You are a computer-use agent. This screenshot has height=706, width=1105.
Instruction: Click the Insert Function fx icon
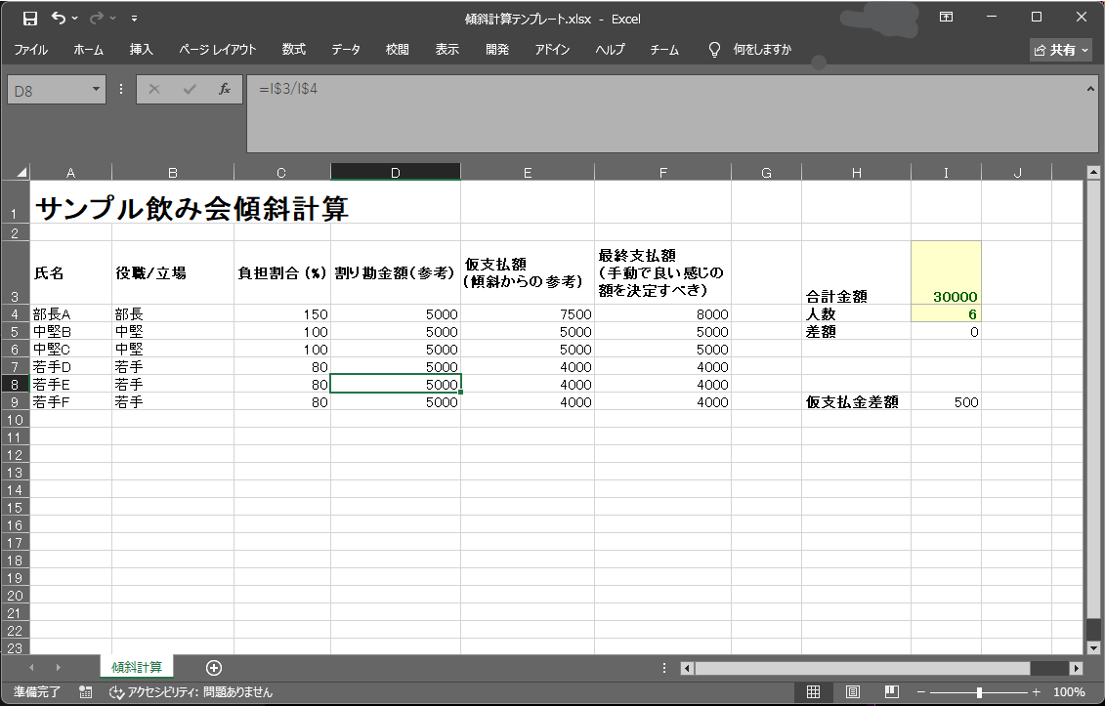[224, 89]
